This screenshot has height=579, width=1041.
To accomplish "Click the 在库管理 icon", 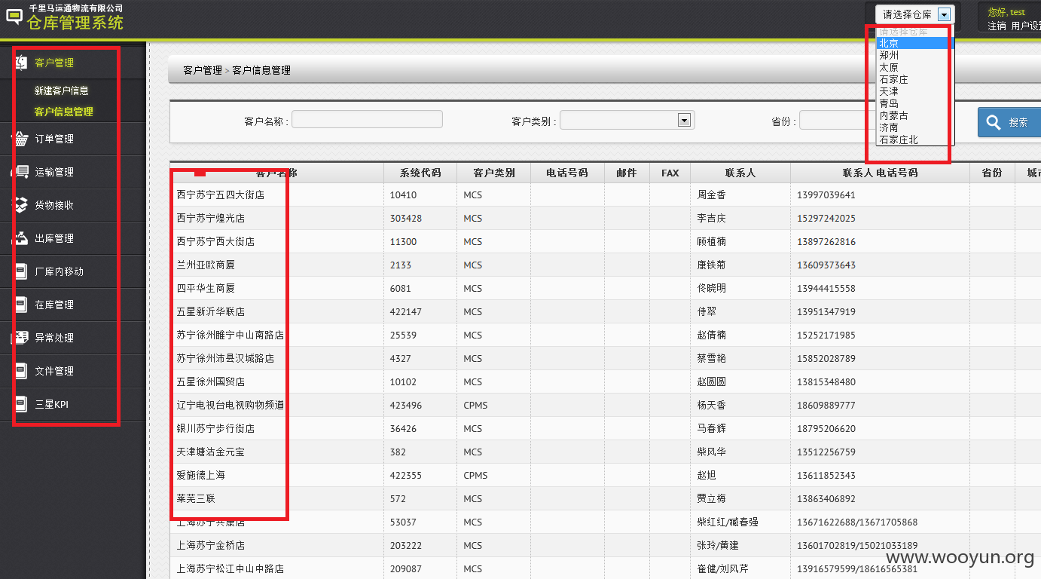I will (21, 305).
